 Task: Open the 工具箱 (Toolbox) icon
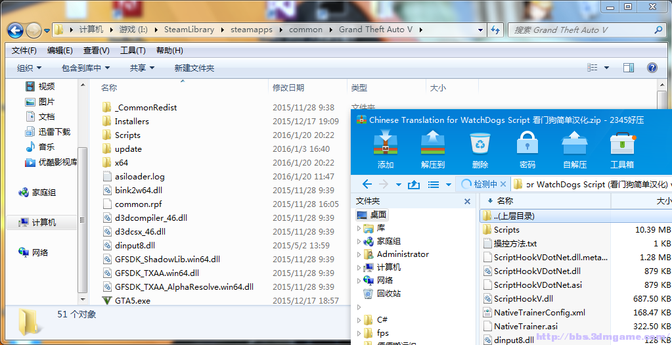(622, 145)
